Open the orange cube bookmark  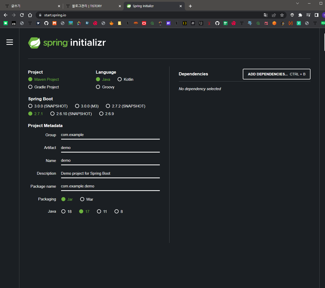(x=274, y=23)
